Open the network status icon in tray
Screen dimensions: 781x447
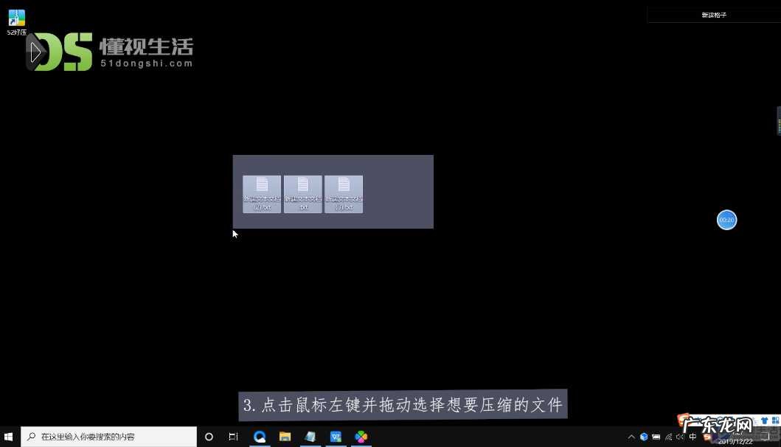(667, 437)
